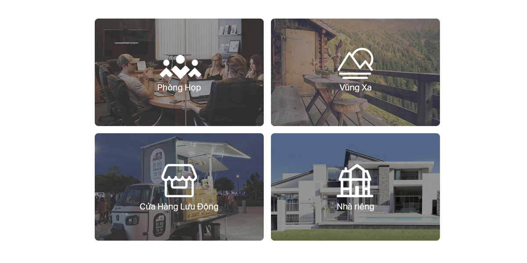Select the Nhà riêng label
This screenshot has width=527, height=263.
tap(355, 206)
